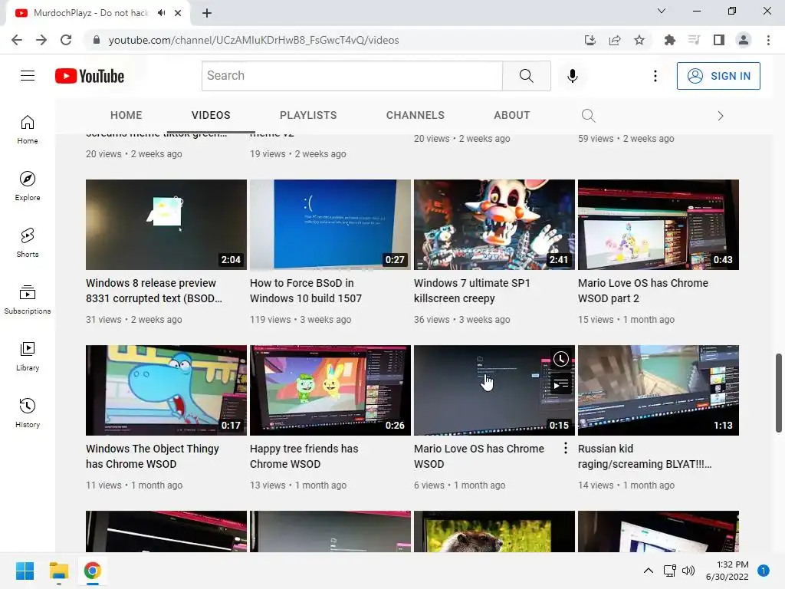The height and width of the screenshot is (589, 785).
Task: Click the SIGN IN button
Action: click(718, 76)
